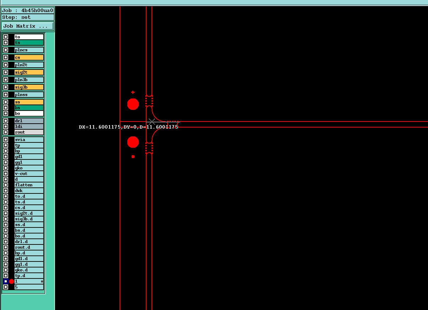Toggle the rout layer checkbox
This screenshot has height=310, width=428.
tap(6, 132)
